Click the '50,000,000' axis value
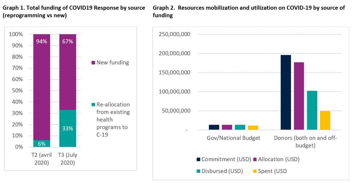Viewport: 353px width, 183px height. [176, 111]
